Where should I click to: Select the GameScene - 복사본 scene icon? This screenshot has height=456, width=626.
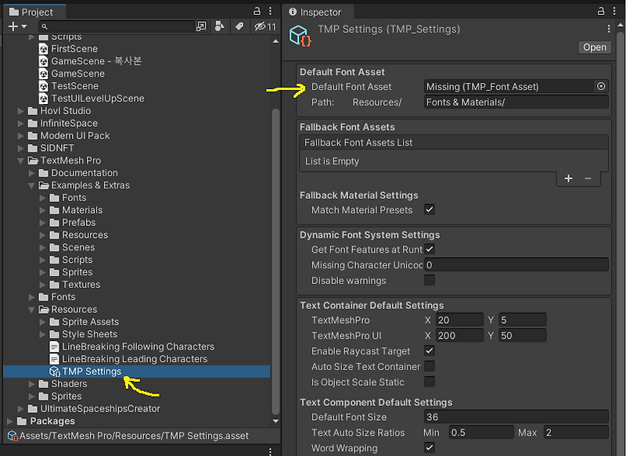click(x=44, y=61)
